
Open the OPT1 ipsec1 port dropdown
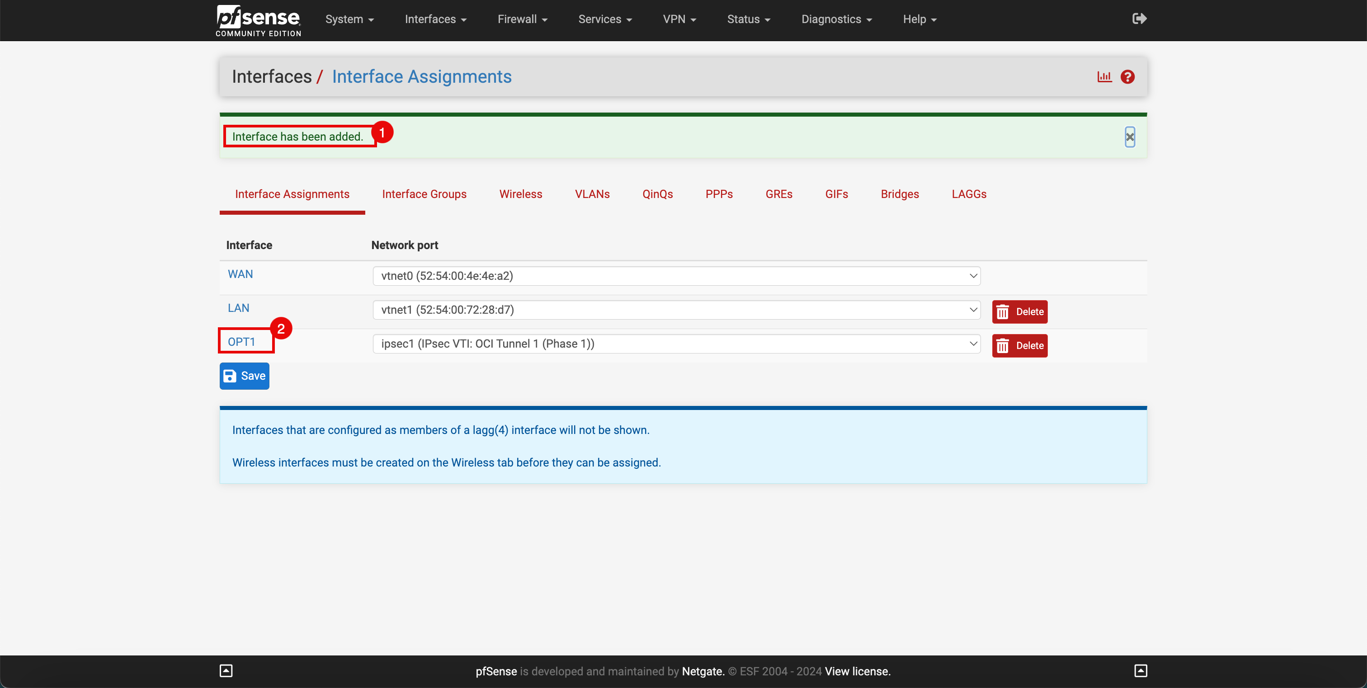676,344
